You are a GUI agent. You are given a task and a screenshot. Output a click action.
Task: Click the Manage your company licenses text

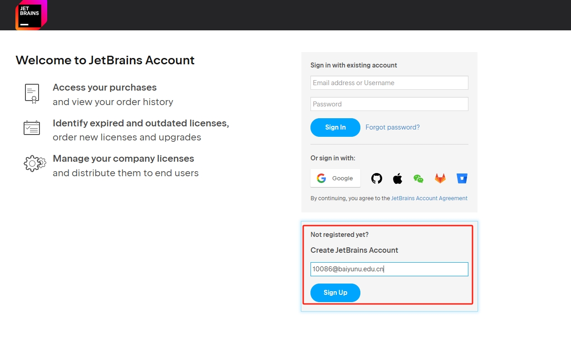[x=123, y=159]
